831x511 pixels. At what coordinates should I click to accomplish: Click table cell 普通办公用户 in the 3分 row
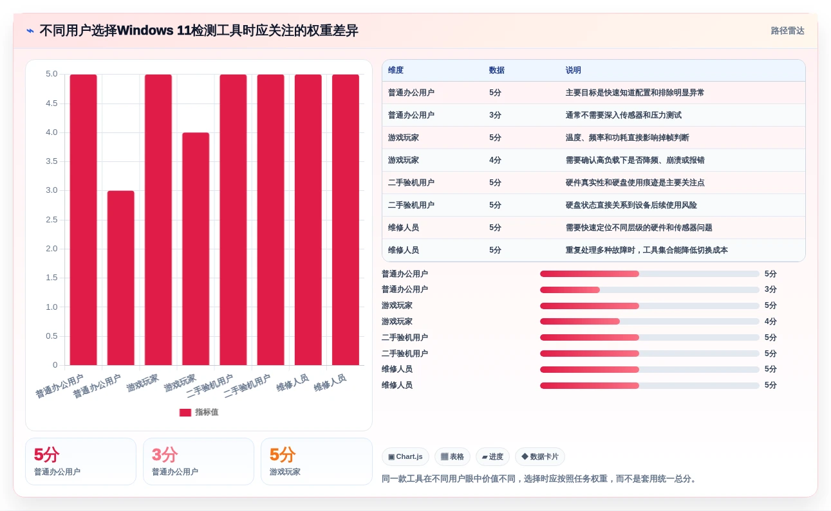click(411, 115)
